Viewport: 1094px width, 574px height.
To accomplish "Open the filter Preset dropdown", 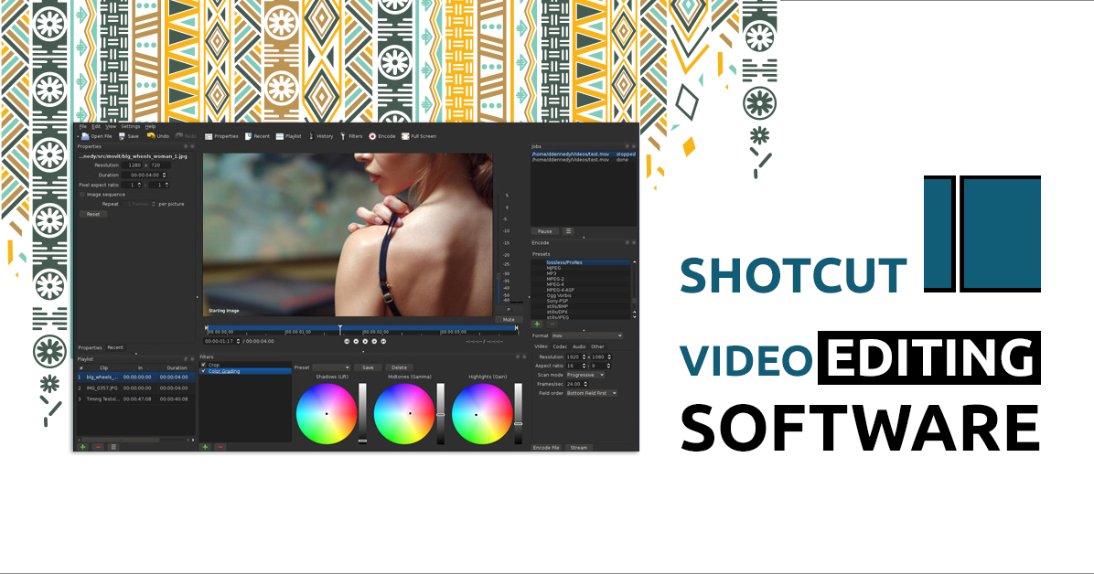I will [x=331, y=367].
